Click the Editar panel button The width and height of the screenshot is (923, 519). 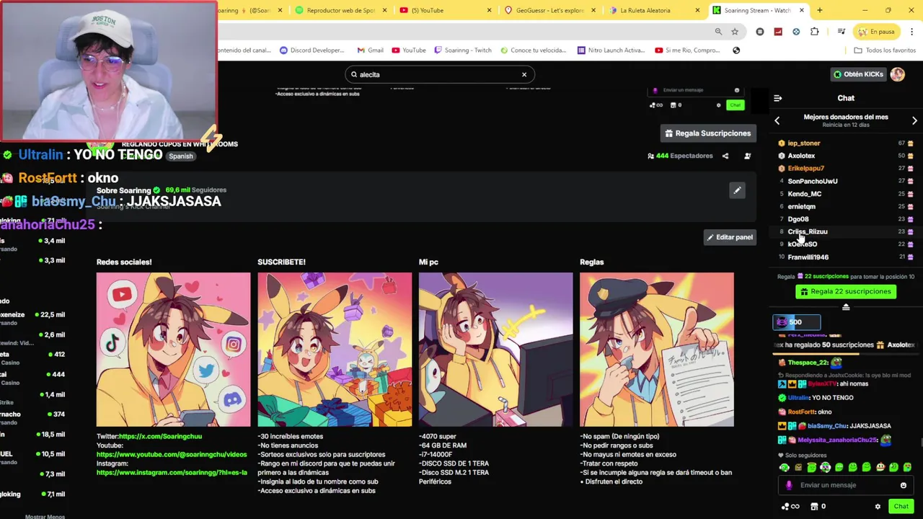[730, 237]
